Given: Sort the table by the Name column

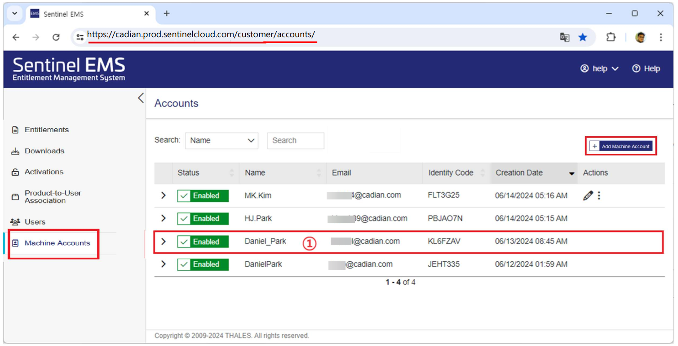Looking at the screenshot, I should pyautogui.click(x=283, y=173).
